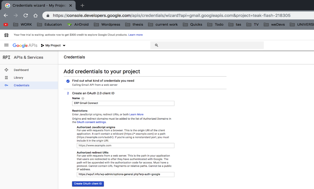Edit the Name field ERP Gmail Connect
Image resolution: width=314 pixels, height=189 pixels.
click(123, 103)
